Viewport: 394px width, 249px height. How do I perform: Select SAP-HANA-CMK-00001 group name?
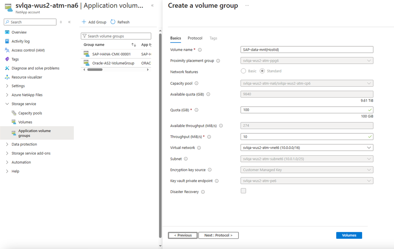(111, 54)
